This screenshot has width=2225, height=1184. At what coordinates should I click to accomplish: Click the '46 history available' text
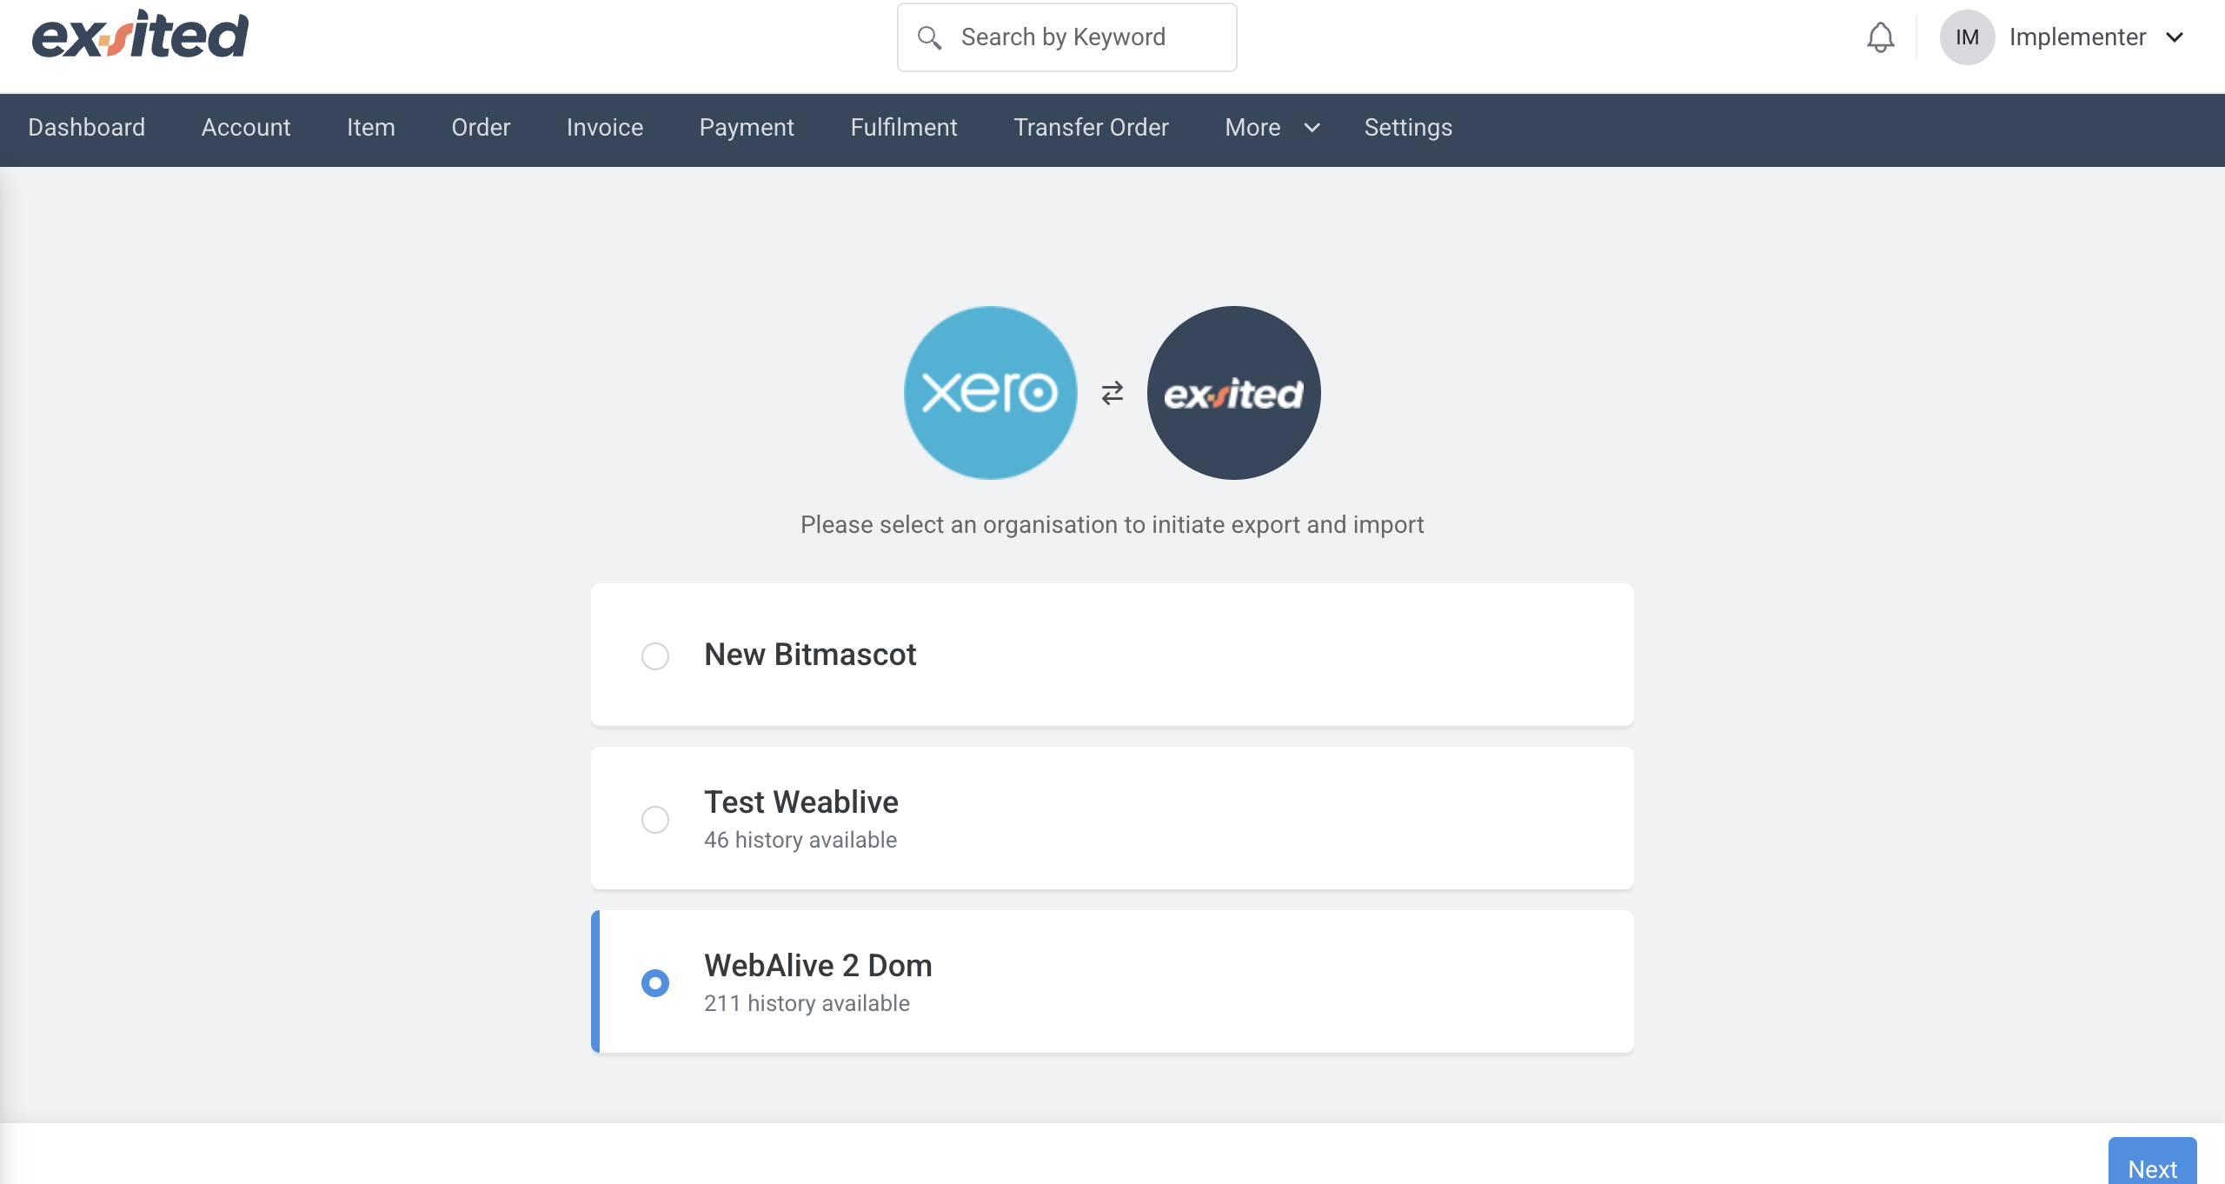pyautogui.click(x=800, y=840)
